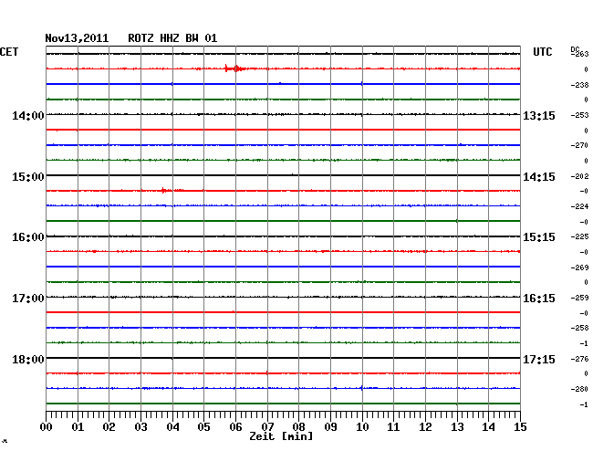Click the DC offset value -225
The image size is (593, 451).
coord(579,236)
